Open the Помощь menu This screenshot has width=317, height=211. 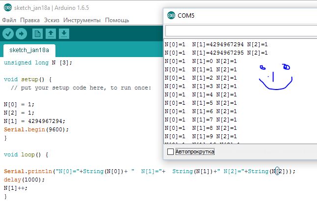click(x=117, y=20)
